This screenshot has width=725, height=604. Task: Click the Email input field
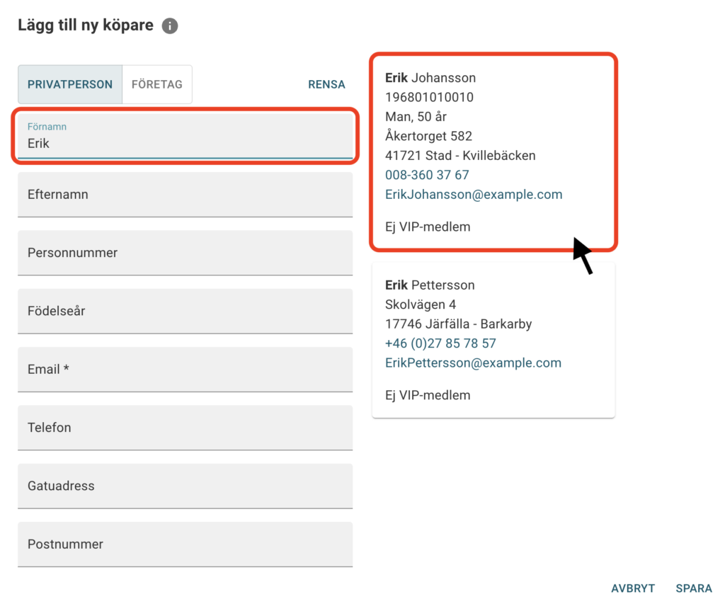(184, 369)
